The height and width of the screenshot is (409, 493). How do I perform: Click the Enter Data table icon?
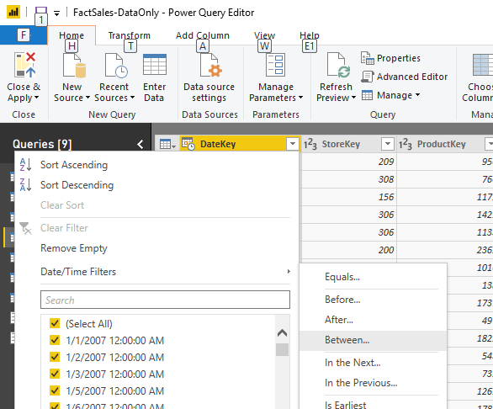[x=154, y=65]
